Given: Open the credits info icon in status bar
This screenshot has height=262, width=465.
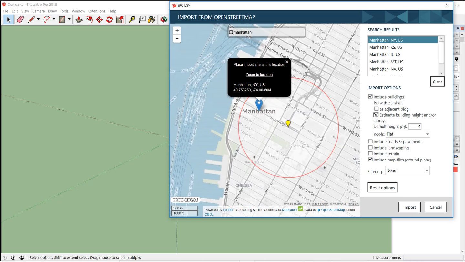Looking at the screenshot, I should 13,257.
